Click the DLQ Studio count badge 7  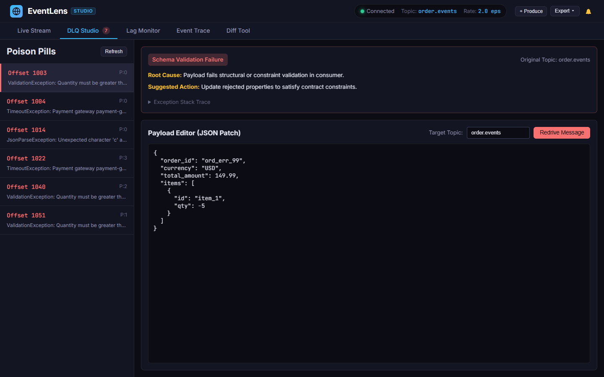pos(106,31)
